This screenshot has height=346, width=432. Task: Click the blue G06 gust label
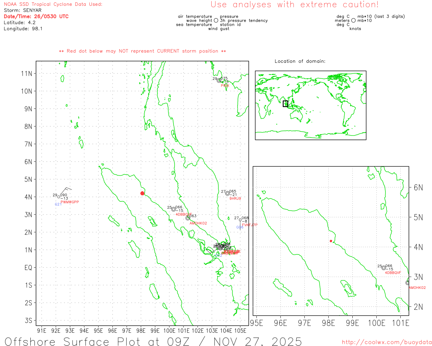[240, 227]
